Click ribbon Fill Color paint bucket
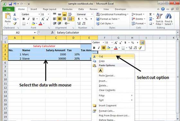Viewport: 180px width, 121px height. [33, 24]
